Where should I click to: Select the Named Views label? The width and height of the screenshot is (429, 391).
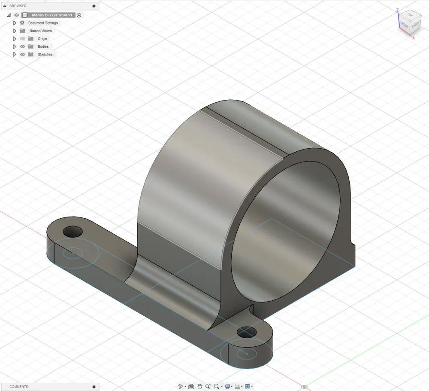(40, 31)
